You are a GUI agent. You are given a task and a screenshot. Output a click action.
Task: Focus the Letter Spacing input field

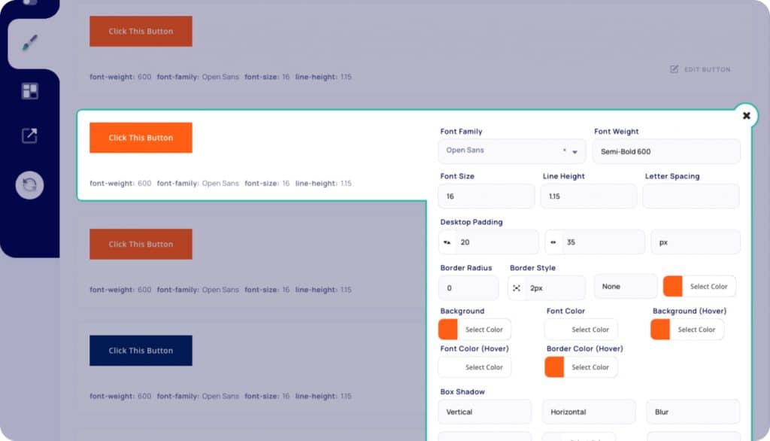[x=690, y=196]
